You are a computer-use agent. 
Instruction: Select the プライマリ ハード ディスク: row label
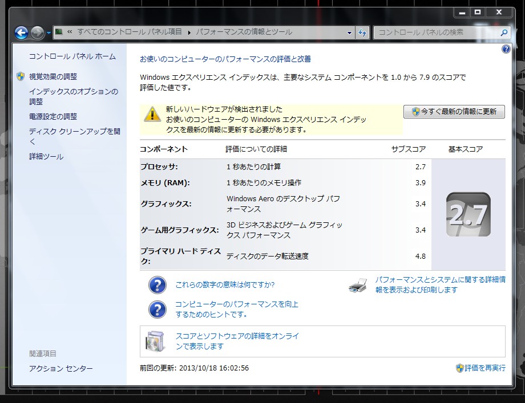(x=181, y=256)
